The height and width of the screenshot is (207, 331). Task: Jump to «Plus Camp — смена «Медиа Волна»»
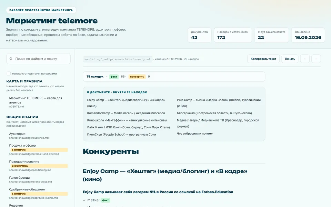[x=219, y=103]
